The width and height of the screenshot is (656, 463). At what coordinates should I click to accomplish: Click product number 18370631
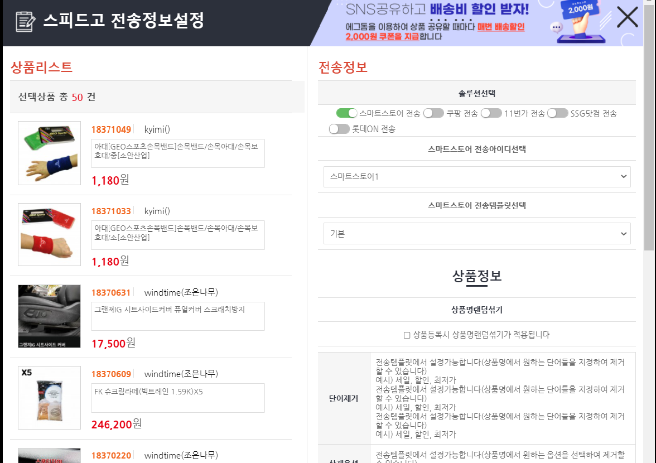click(111, 293)
